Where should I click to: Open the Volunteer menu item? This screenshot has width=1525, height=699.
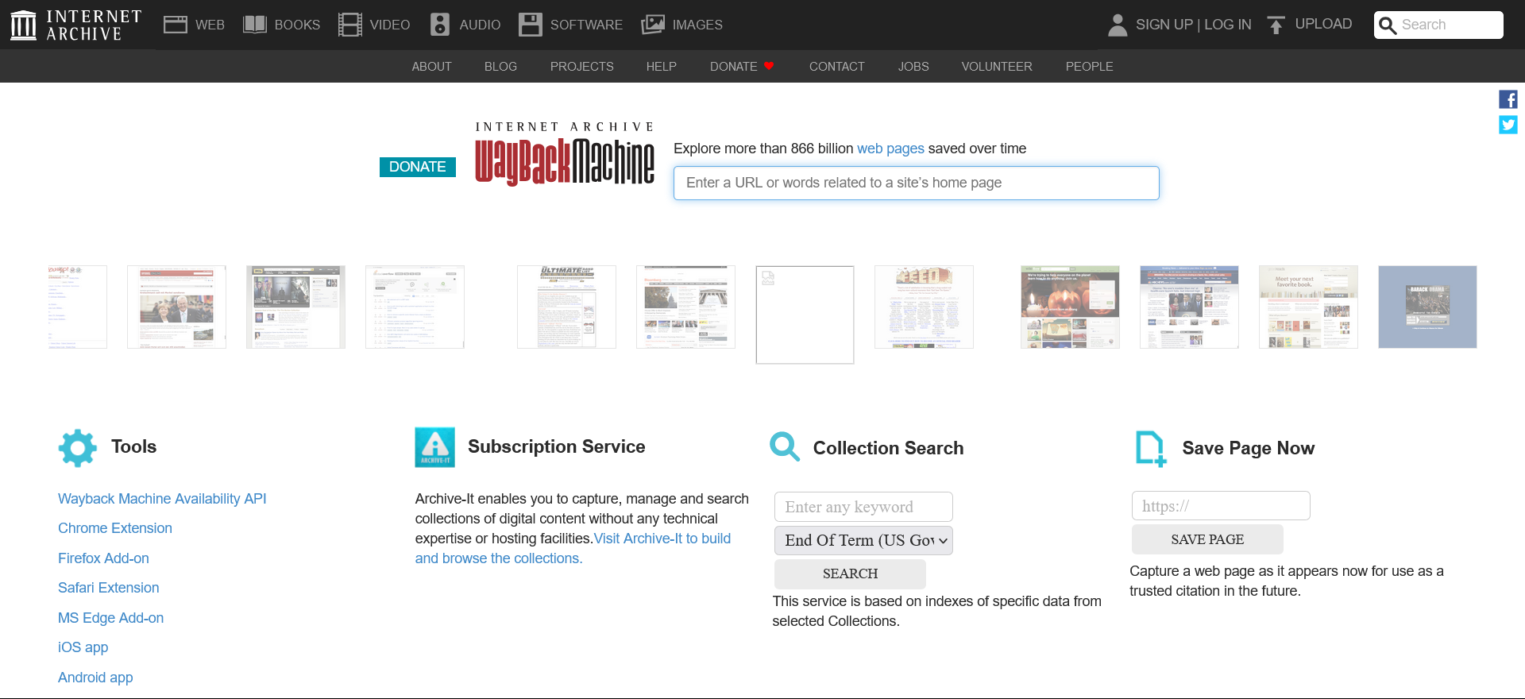tap(997, 67)
